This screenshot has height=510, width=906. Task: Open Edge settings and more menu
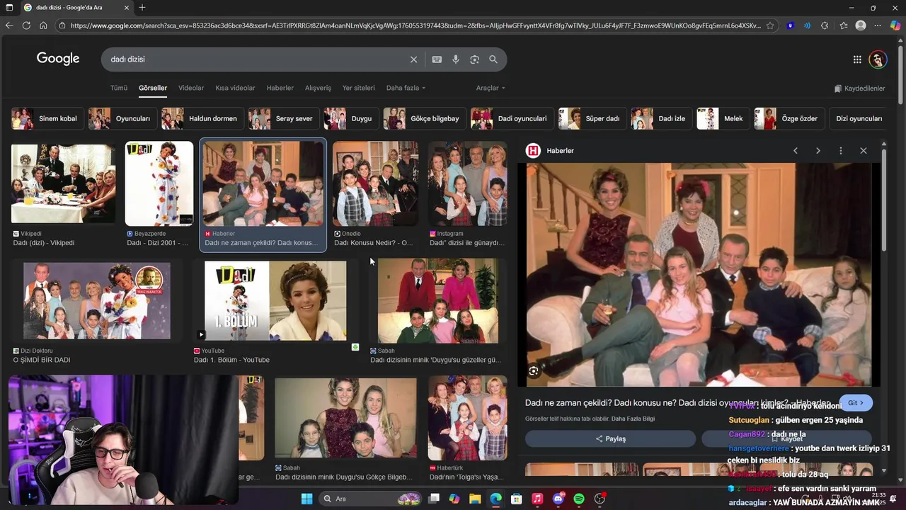click(x=878, y=25)
